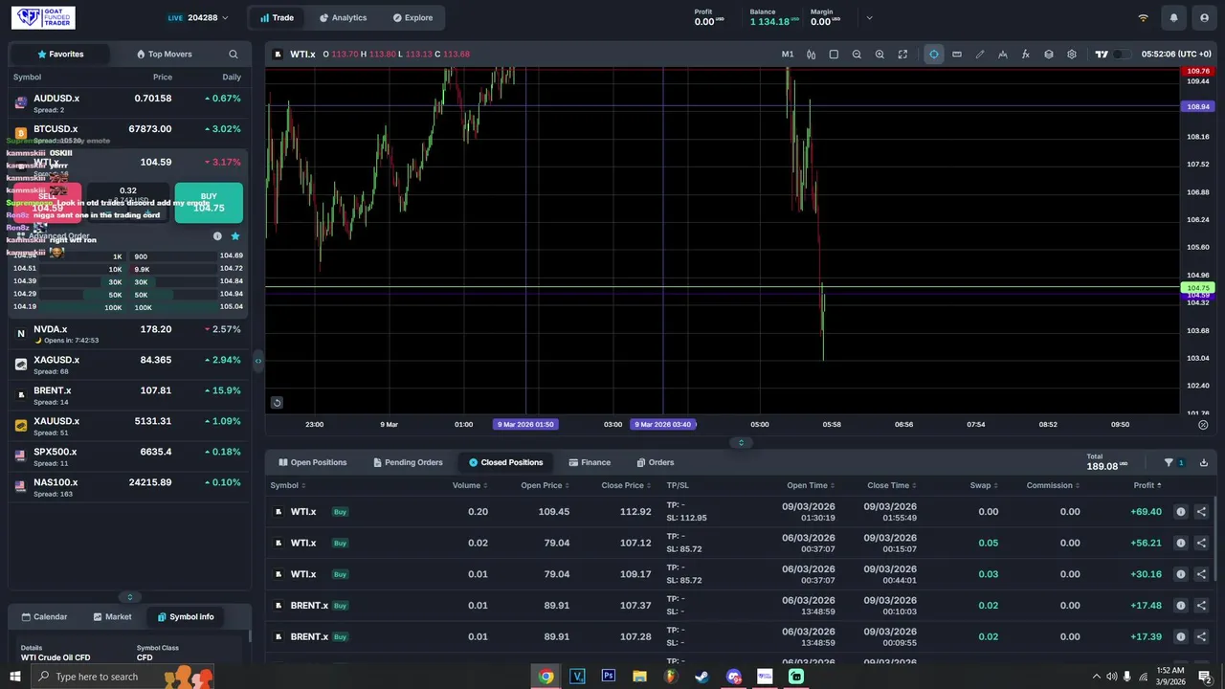Select AUDUSD.x in the watchlist
The image size is (1225, 689).
(x=129, y=103)
